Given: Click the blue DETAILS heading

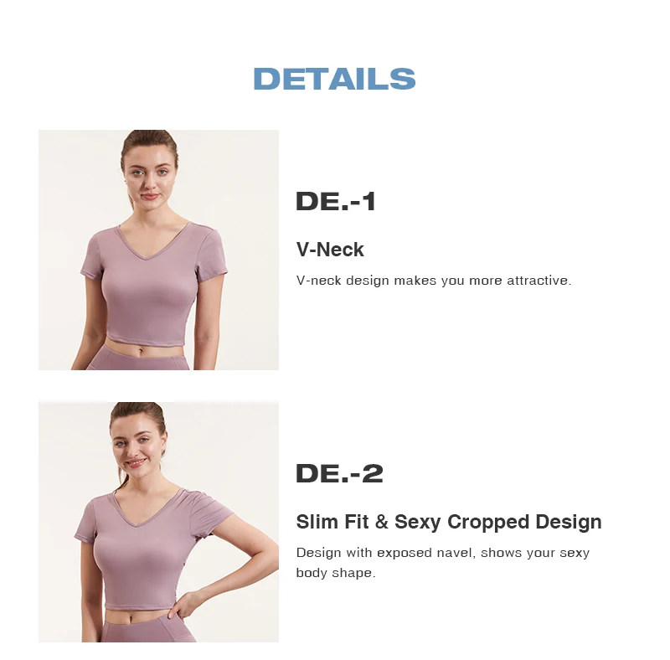Looking at the screenshot, I should [x=334, y=79].
